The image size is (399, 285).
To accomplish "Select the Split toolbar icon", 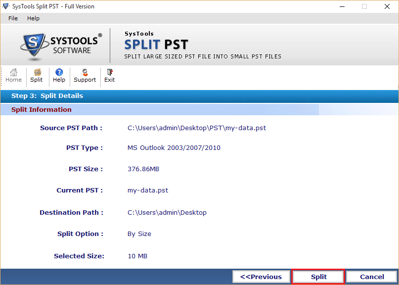I will click(x=37, y=75).
